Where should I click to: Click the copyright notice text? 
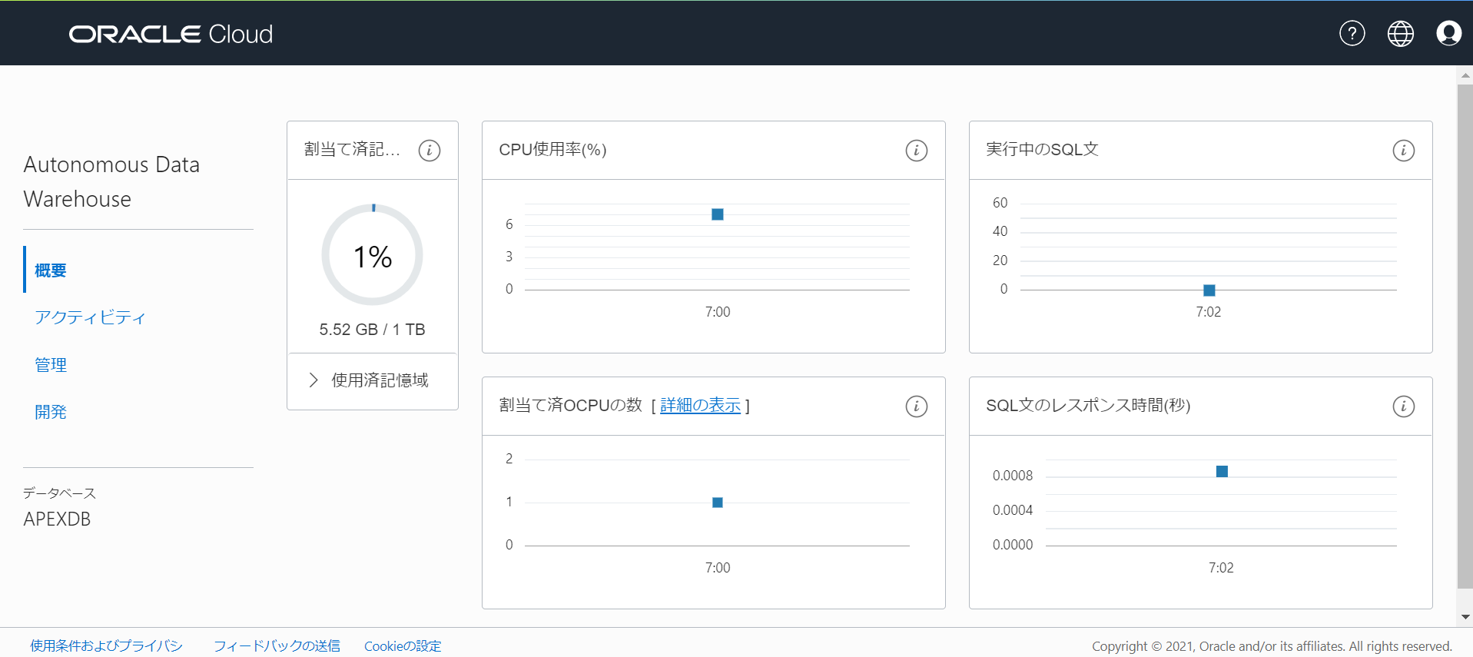[1272, 646]
